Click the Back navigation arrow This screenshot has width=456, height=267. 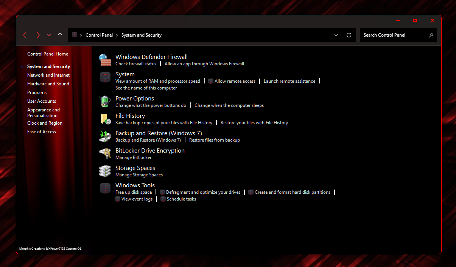point(25,35)
